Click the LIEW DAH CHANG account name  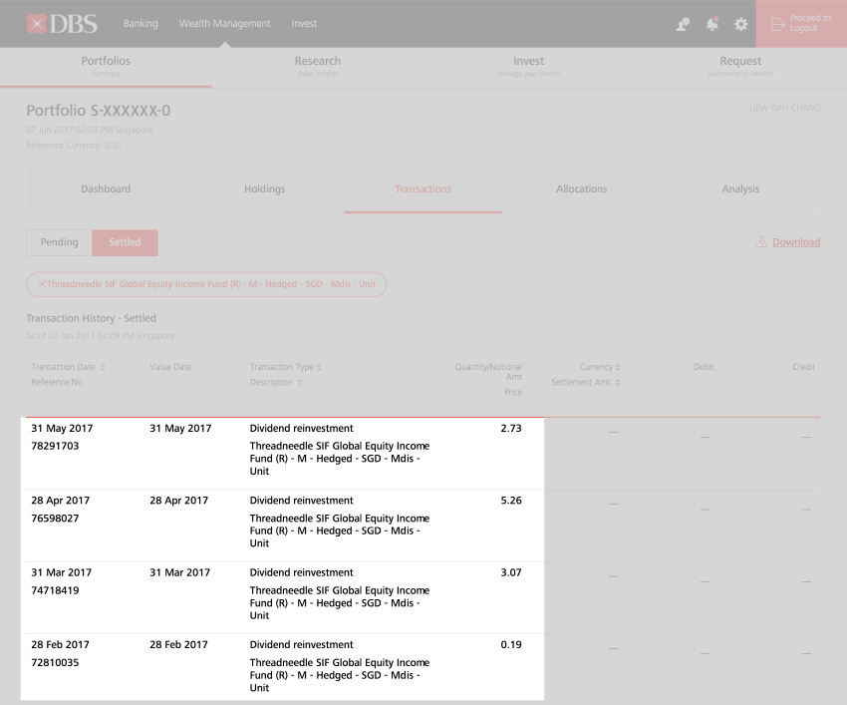(785, 108)
